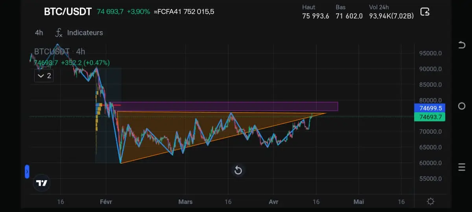Tap the Android recents menu icon
The height and width of the screenshot is (212, 472).
tap(462, 167)
